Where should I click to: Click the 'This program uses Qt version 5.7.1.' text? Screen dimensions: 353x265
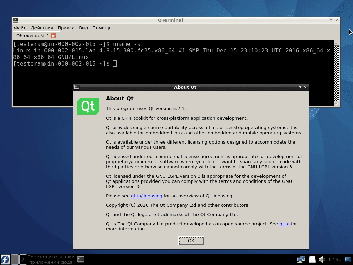pyautogui.click(x=146, y=108)
